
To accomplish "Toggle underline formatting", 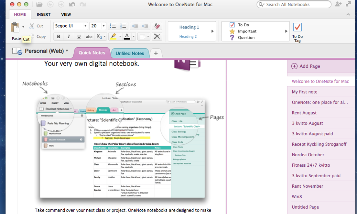I will (x=79, y=36).
